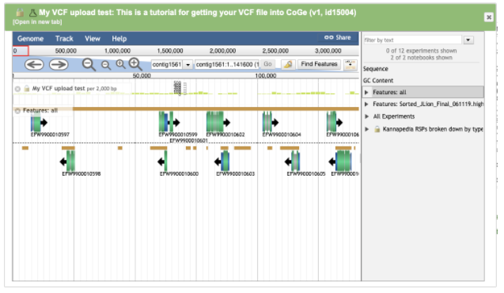Click the icon right of Find Features

(350, 64)
